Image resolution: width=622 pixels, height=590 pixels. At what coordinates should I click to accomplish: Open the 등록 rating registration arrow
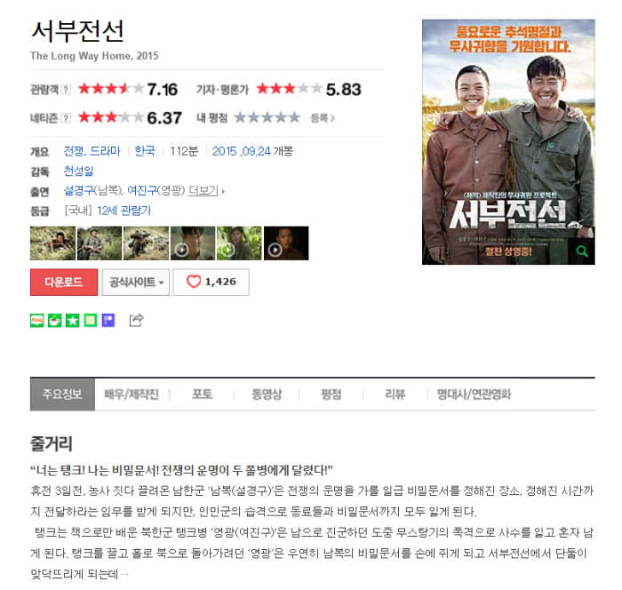[x=323, y=118]
